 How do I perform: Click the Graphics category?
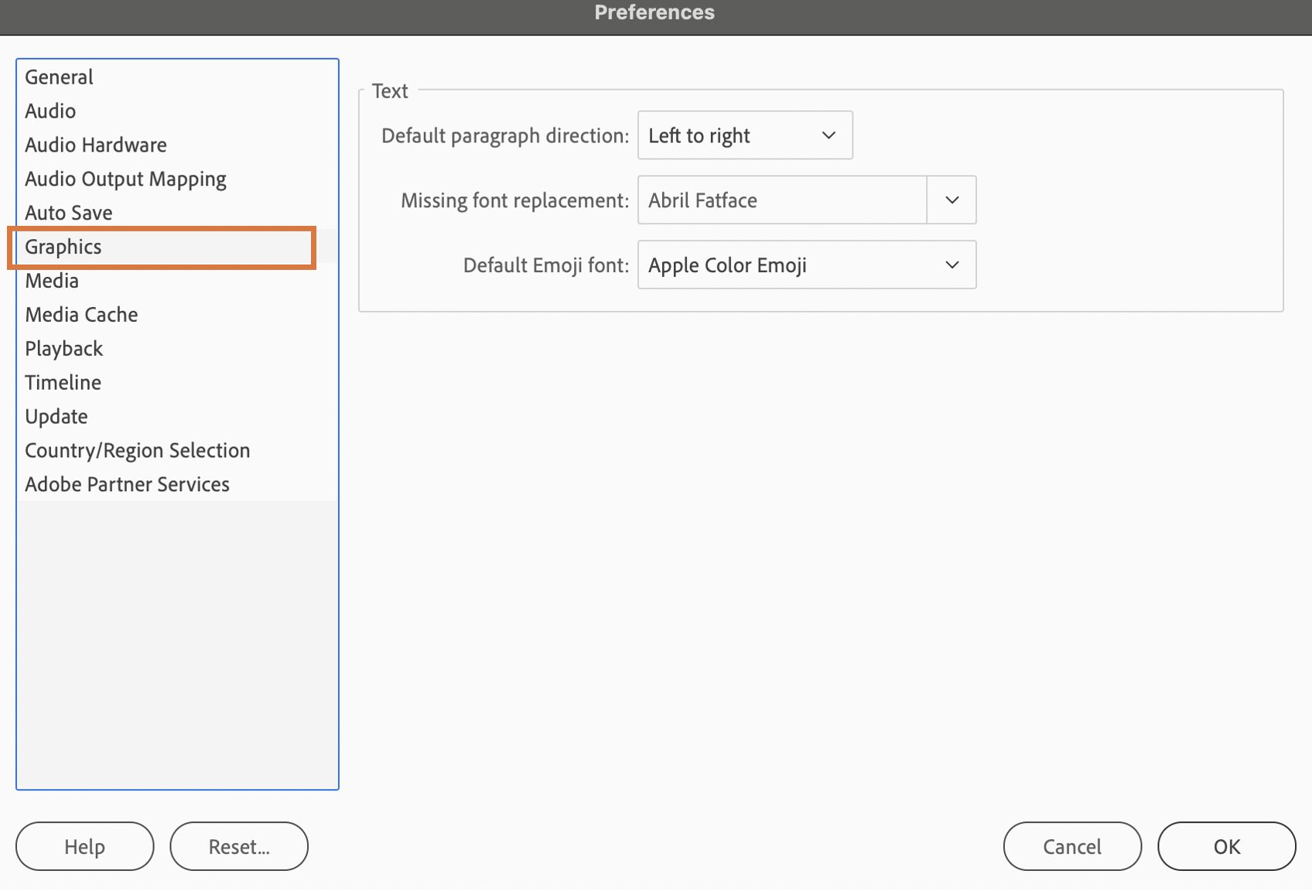[63, 247]
